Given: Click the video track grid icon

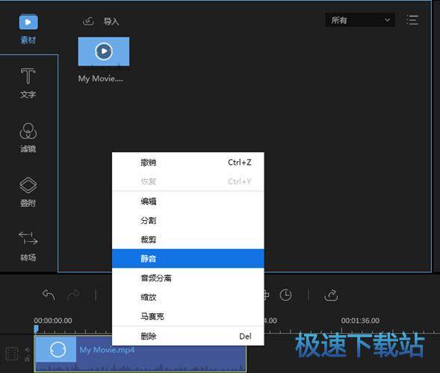Looking at the screenshot, I should [12, 354].
